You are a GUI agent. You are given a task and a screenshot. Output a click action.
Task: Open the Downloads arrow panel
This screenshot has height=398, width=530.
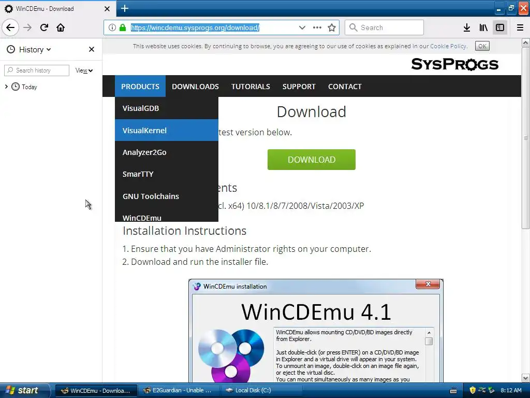(x=467, y=27)
